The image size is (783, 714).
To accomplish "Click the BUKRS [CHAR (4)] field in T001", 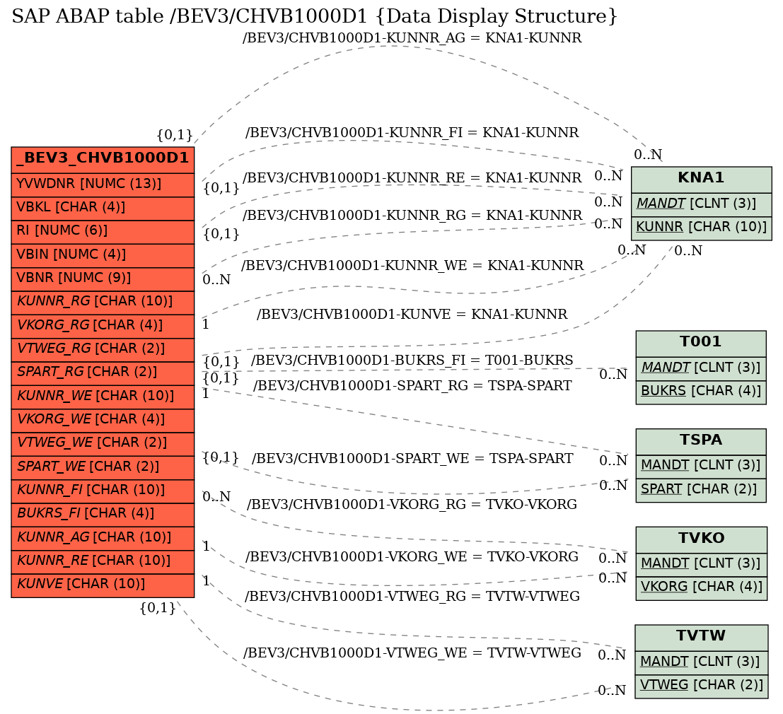I will pyautogui.click(x=701, y=392).
